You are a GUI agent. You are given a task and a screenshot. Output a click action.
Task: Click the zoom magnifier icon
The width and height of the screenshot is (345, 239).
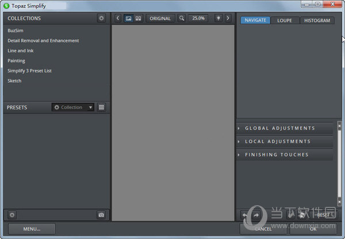pyautogui.click(x=182, y=18)
